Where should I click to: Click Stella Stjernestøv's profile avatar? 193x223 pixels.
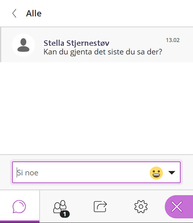tap(23, 45)
